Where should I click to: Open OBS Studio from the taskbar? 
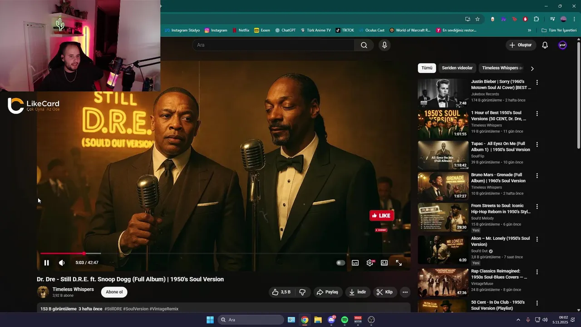point(371,320)
